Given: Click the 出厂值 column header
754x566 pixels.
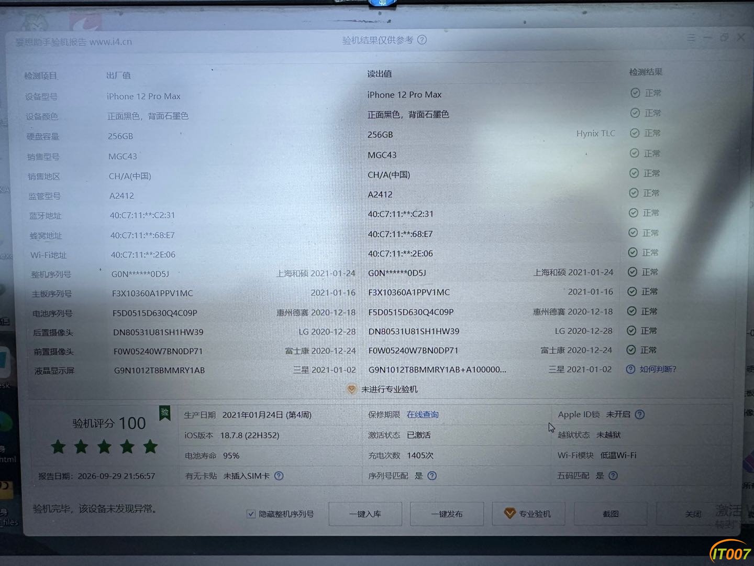Looking at the screenshot, I should pos(118,75).
